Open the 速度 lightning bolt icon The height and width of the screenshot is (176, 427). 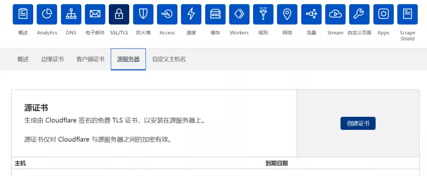click(x=191, y=14)
